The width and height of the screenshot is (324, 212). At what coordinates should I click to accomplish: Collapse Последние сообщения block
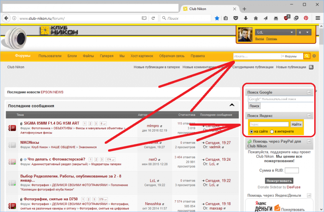coord(232,105)
